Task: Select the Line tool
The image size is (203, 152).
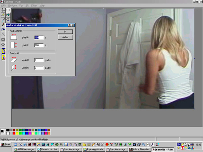Action: point(3,34)
